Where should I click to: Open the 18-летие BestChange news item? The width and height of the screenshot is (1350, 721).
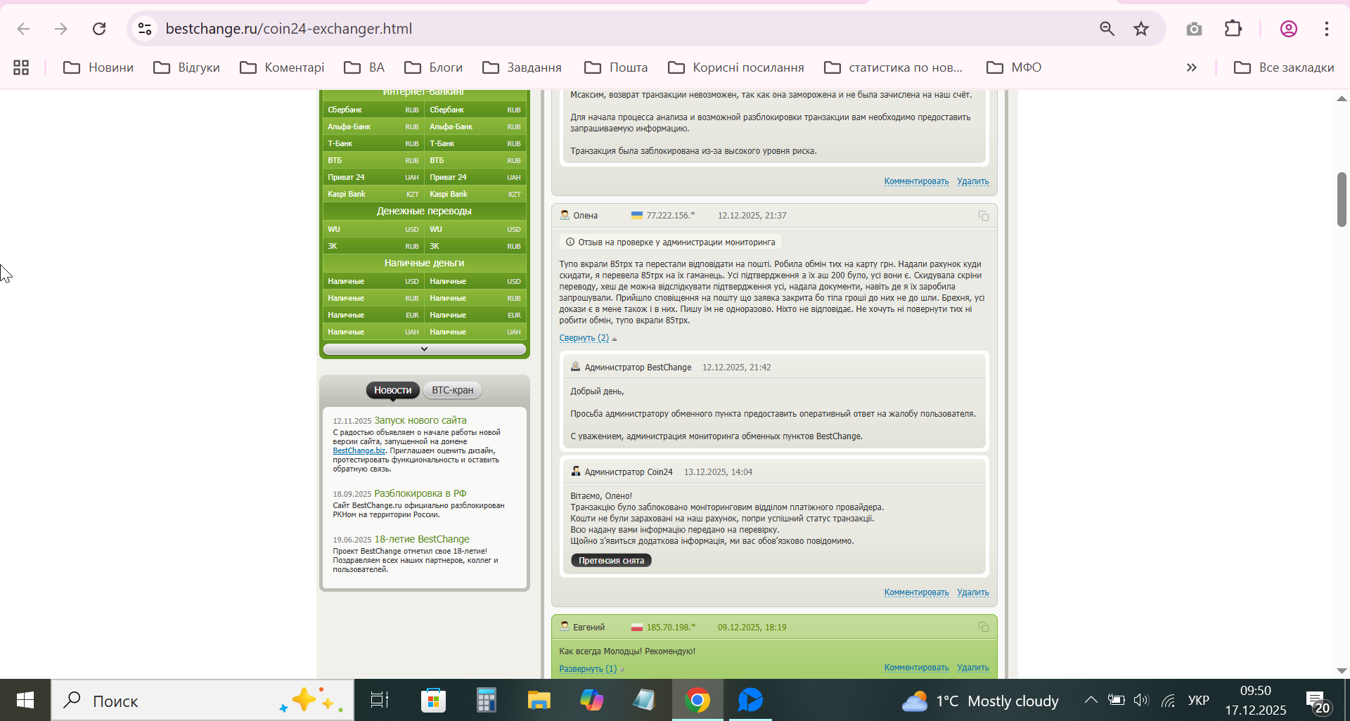[421, 539]
